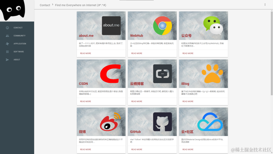Image resolution: width=273 pixels, height=154 pixels.
Task: Click the blue cloud 云+社区 logo
Action: point(210,122)
